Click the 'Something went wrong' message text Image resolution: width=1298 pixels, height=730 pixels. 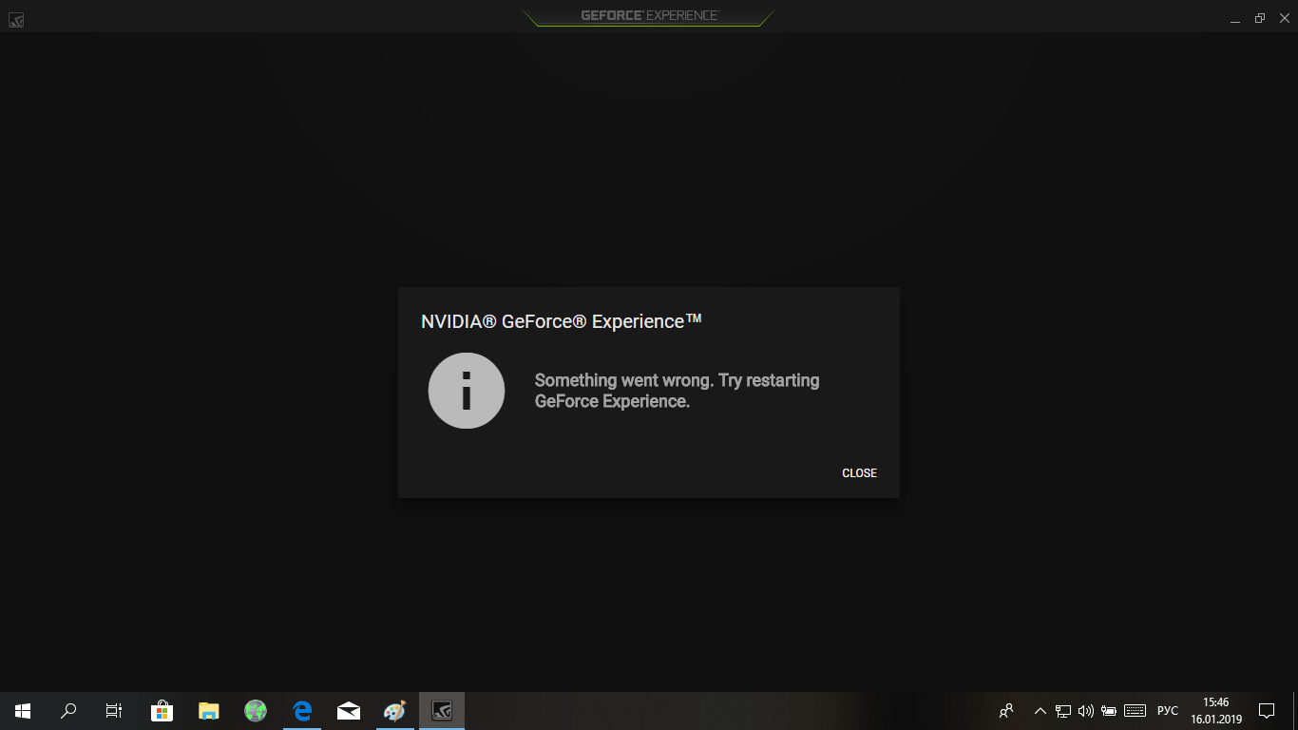click(677, 391)
